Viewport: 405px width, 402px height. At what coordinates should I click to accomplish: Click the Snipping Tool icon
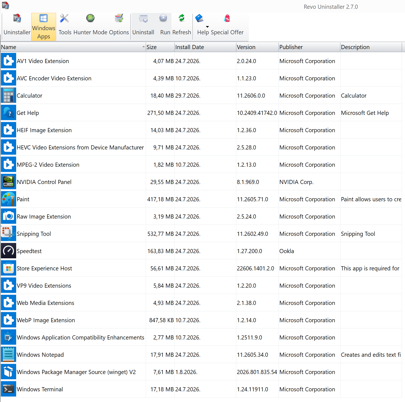coord(8,234)
